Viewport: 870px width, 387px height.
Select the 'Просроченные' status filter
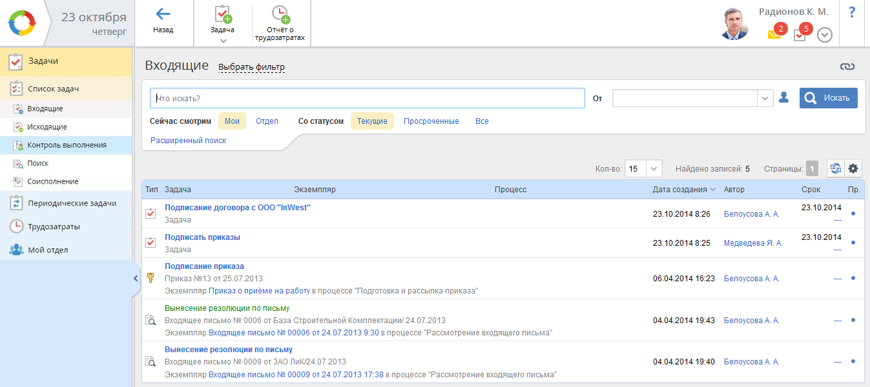(x=431, y=121)
